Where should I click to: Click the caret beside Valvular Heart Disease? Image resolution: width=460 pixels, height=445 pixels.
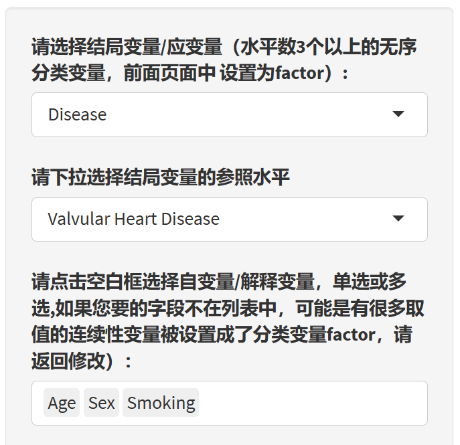(x=398, y=219)
